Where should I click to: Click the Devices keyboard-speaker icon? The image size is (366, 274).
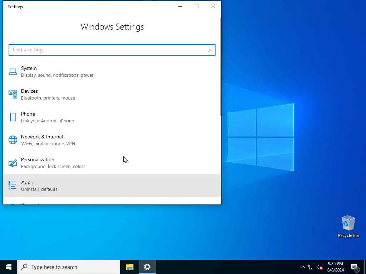[x=13, y=94]
